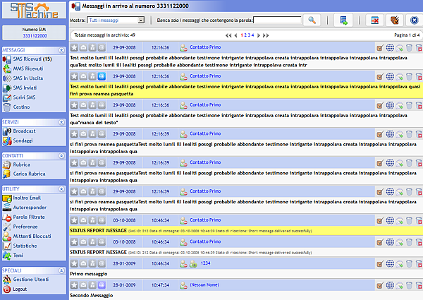423x300 pixels.
Task: Open Parole Filtrate in Utility
Action: [x=29, y=217]
